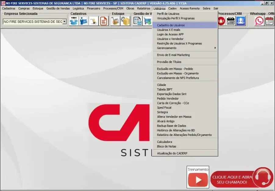Choose Envio de E-mail Marketing
275x191 pixels.
tap(185, 55)
